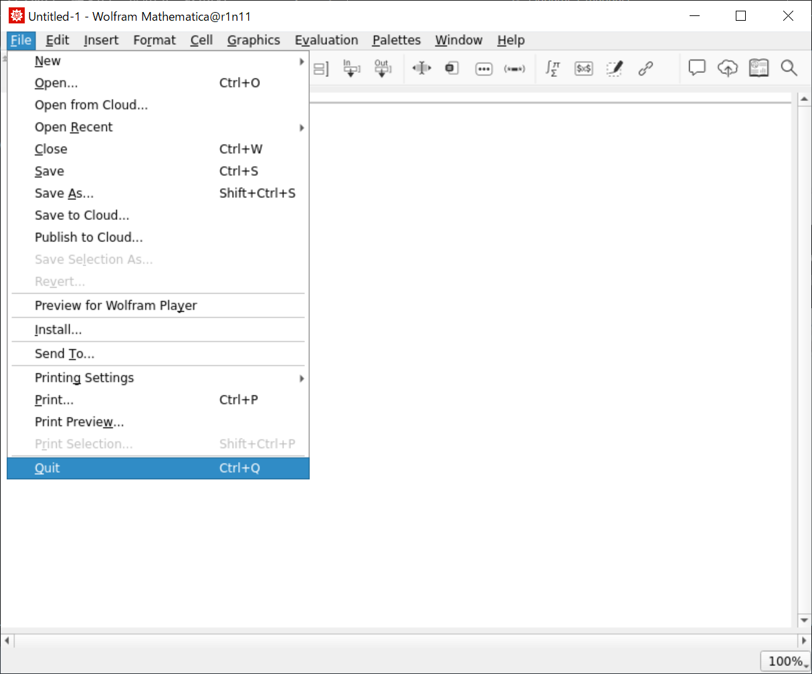Open the documentation book icon

(758, 68)
